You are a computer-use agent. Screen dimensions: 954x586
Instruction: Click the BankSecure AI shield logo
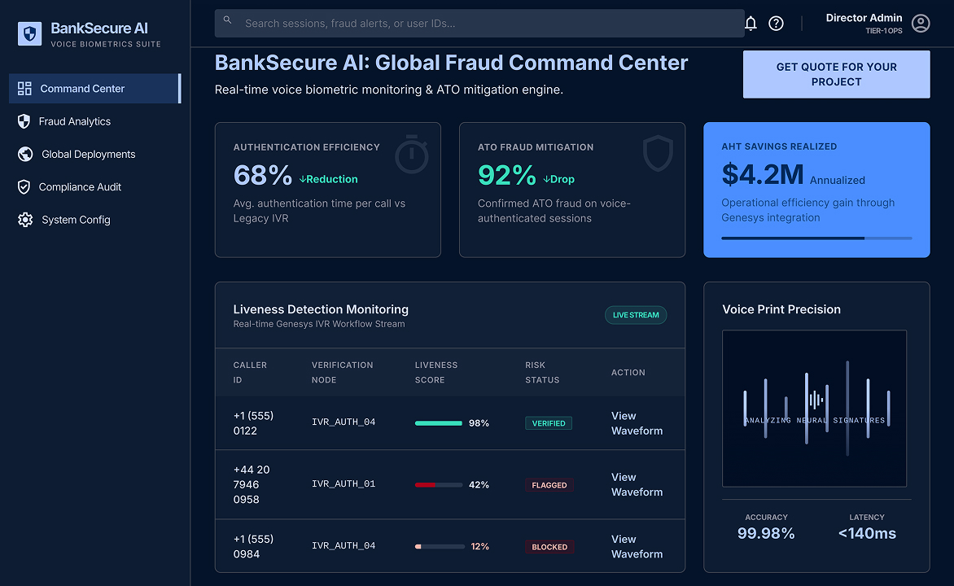click(29, 33)
